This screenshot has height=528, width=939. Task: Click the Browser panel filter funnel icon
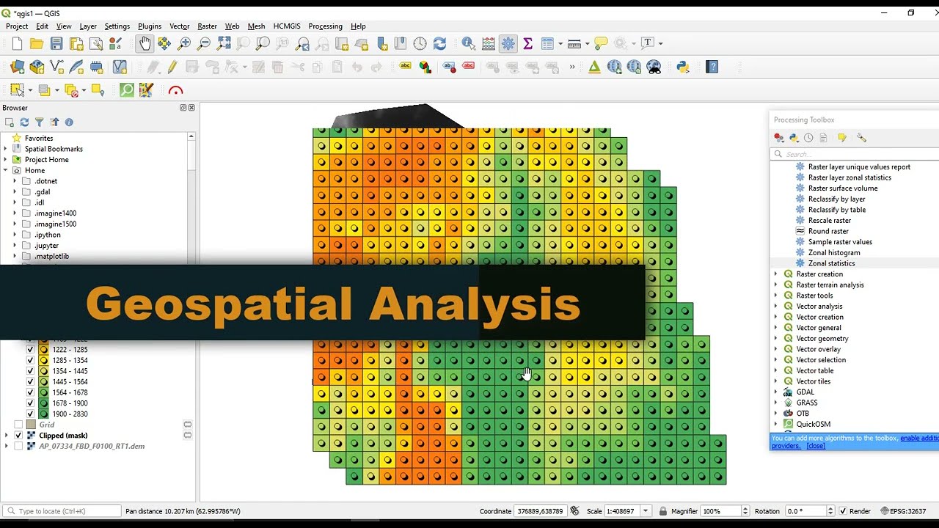(40, 122)
